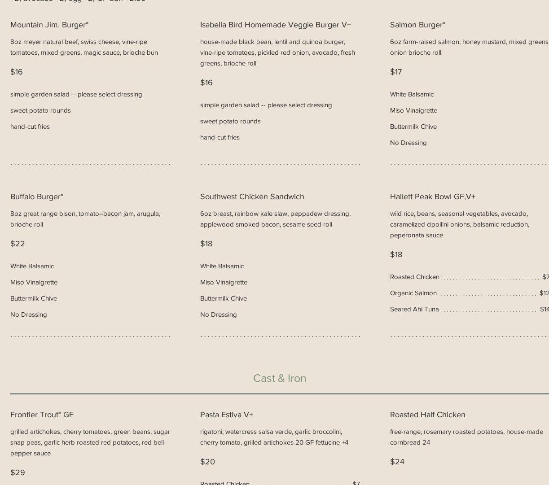549x485 pixels.
Task: Choose simple garden salad under Mountain Jim. Burger
Action: (76, 94)
